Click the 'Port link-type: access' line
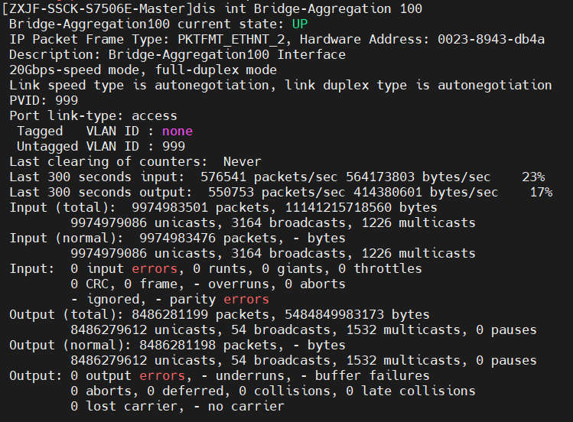The image size is (573, 422). 93,116
